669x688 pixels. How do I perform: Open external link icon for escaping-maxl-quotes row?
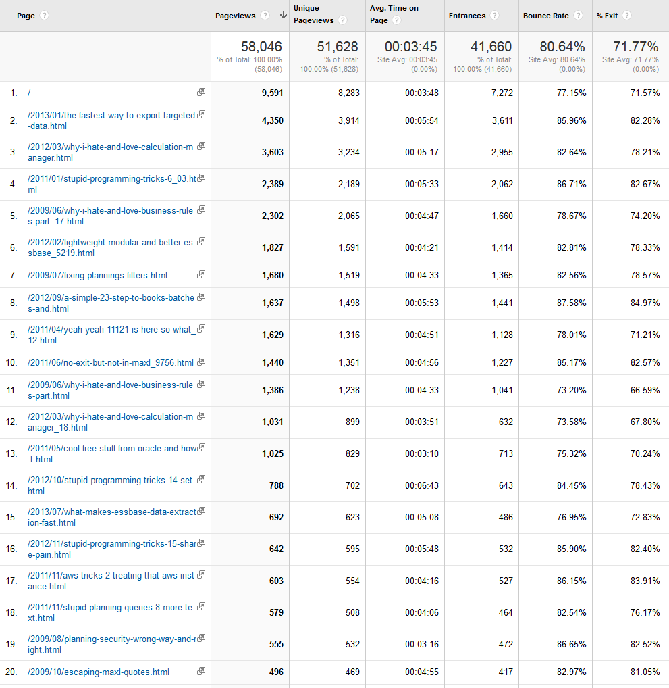(x=201, y=671)
